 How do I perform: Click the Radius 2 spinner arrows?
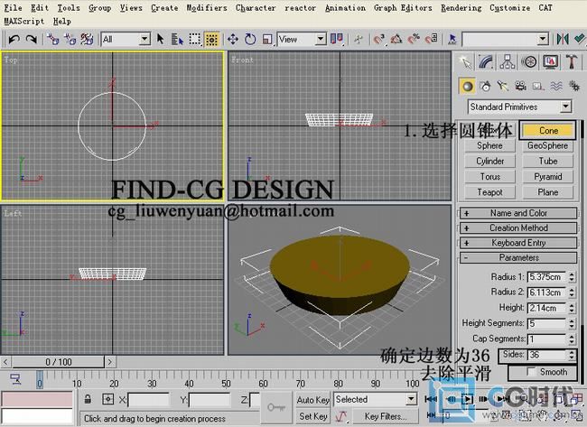tap(572, 292)
